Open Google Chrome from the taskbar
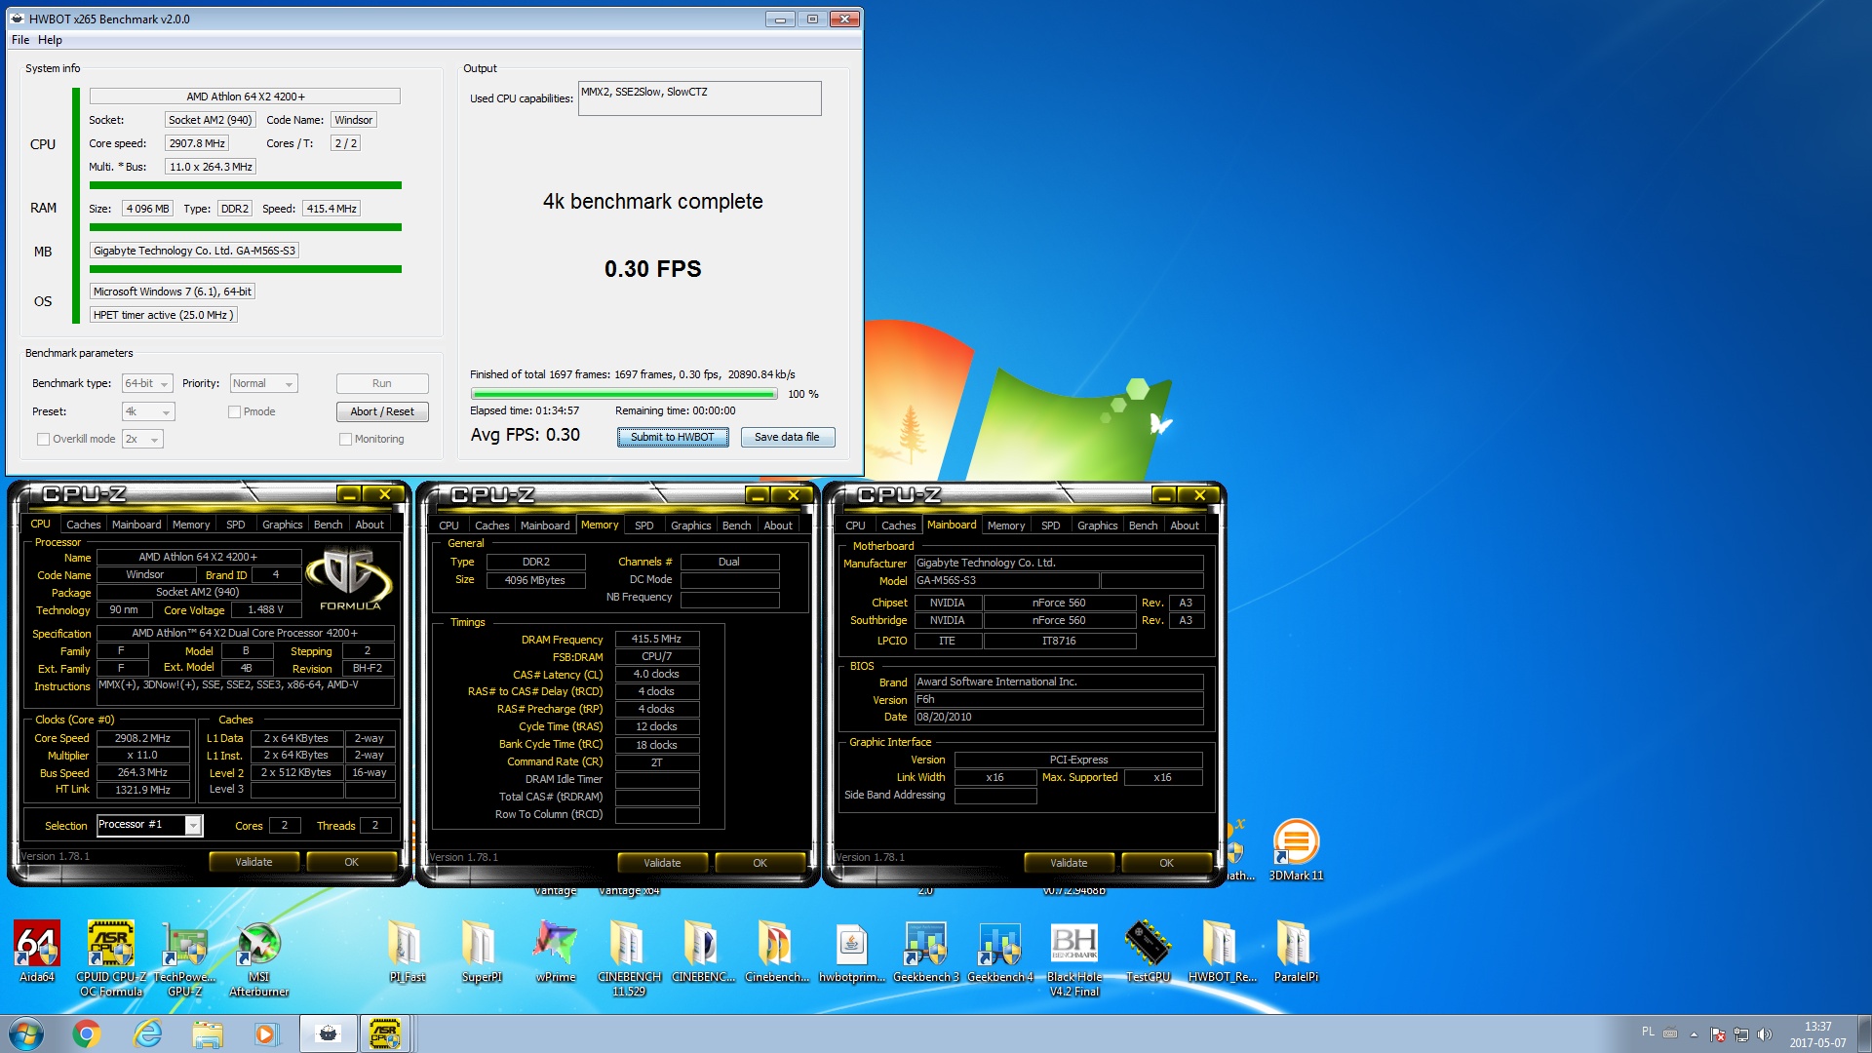The width and height of the screenshot is (1872, 1053). [87, 1033]
